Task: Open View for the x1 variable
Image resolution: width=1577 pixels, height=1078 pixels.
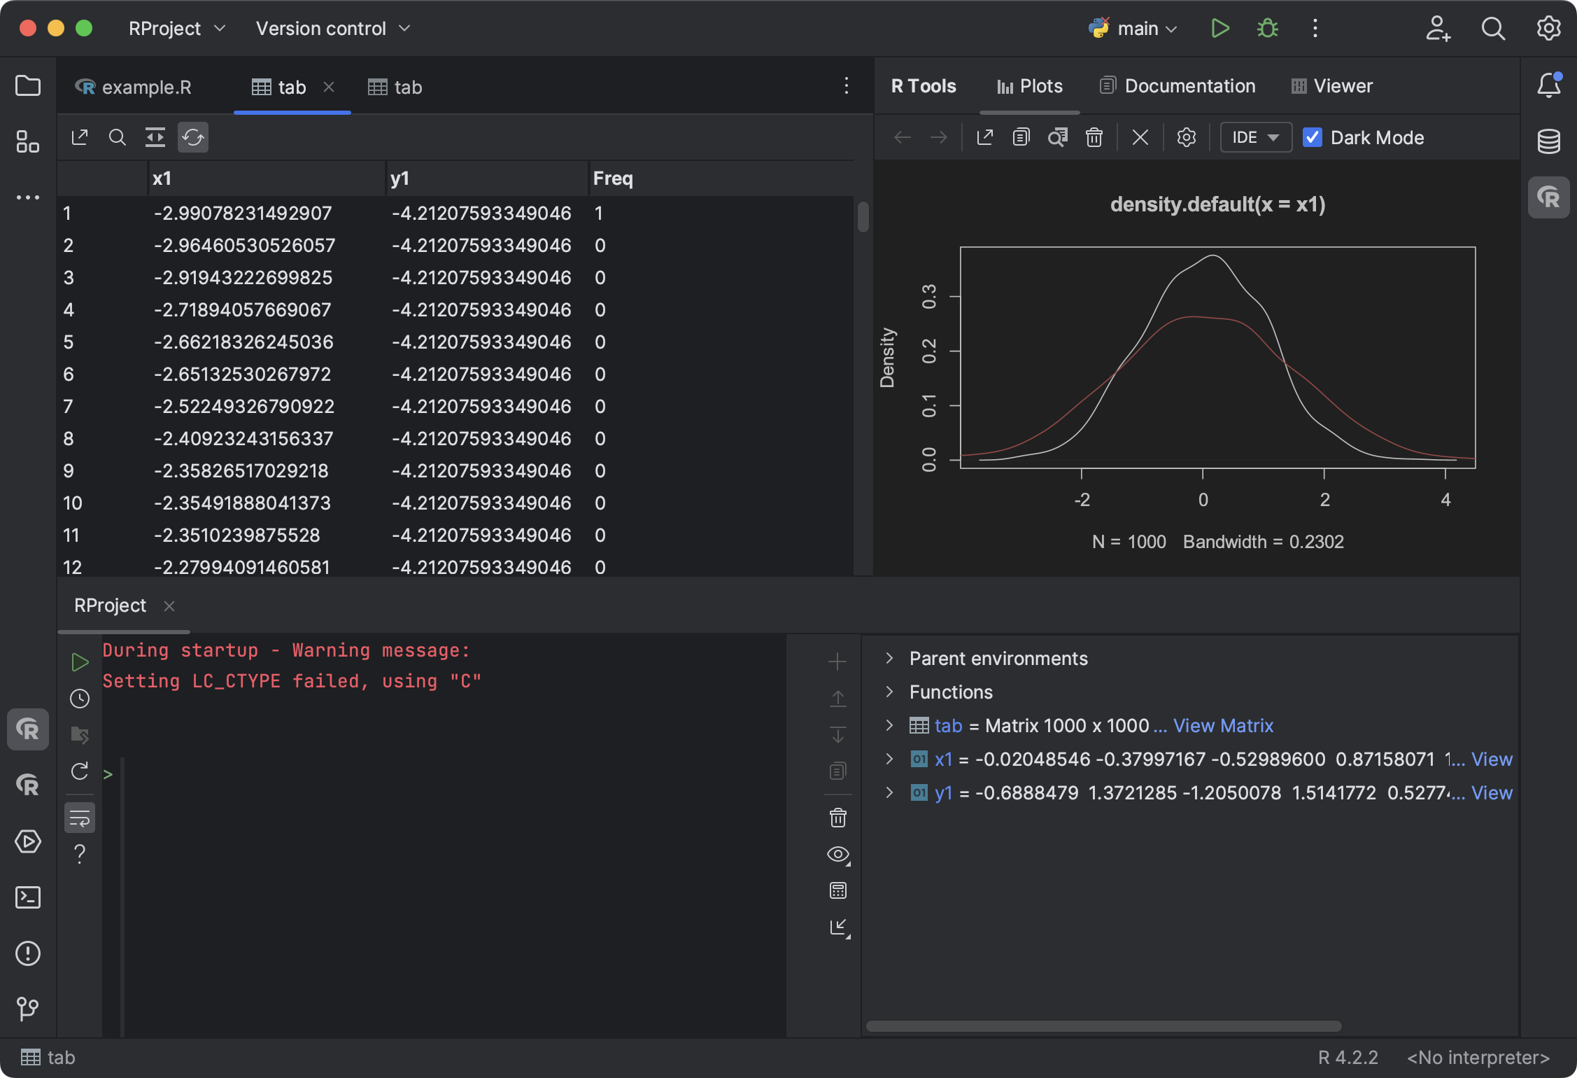Action: 1492,759
